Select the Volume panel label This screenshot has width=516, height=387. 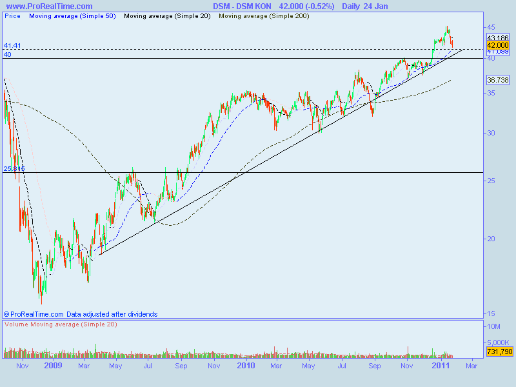tap(17, 324)
